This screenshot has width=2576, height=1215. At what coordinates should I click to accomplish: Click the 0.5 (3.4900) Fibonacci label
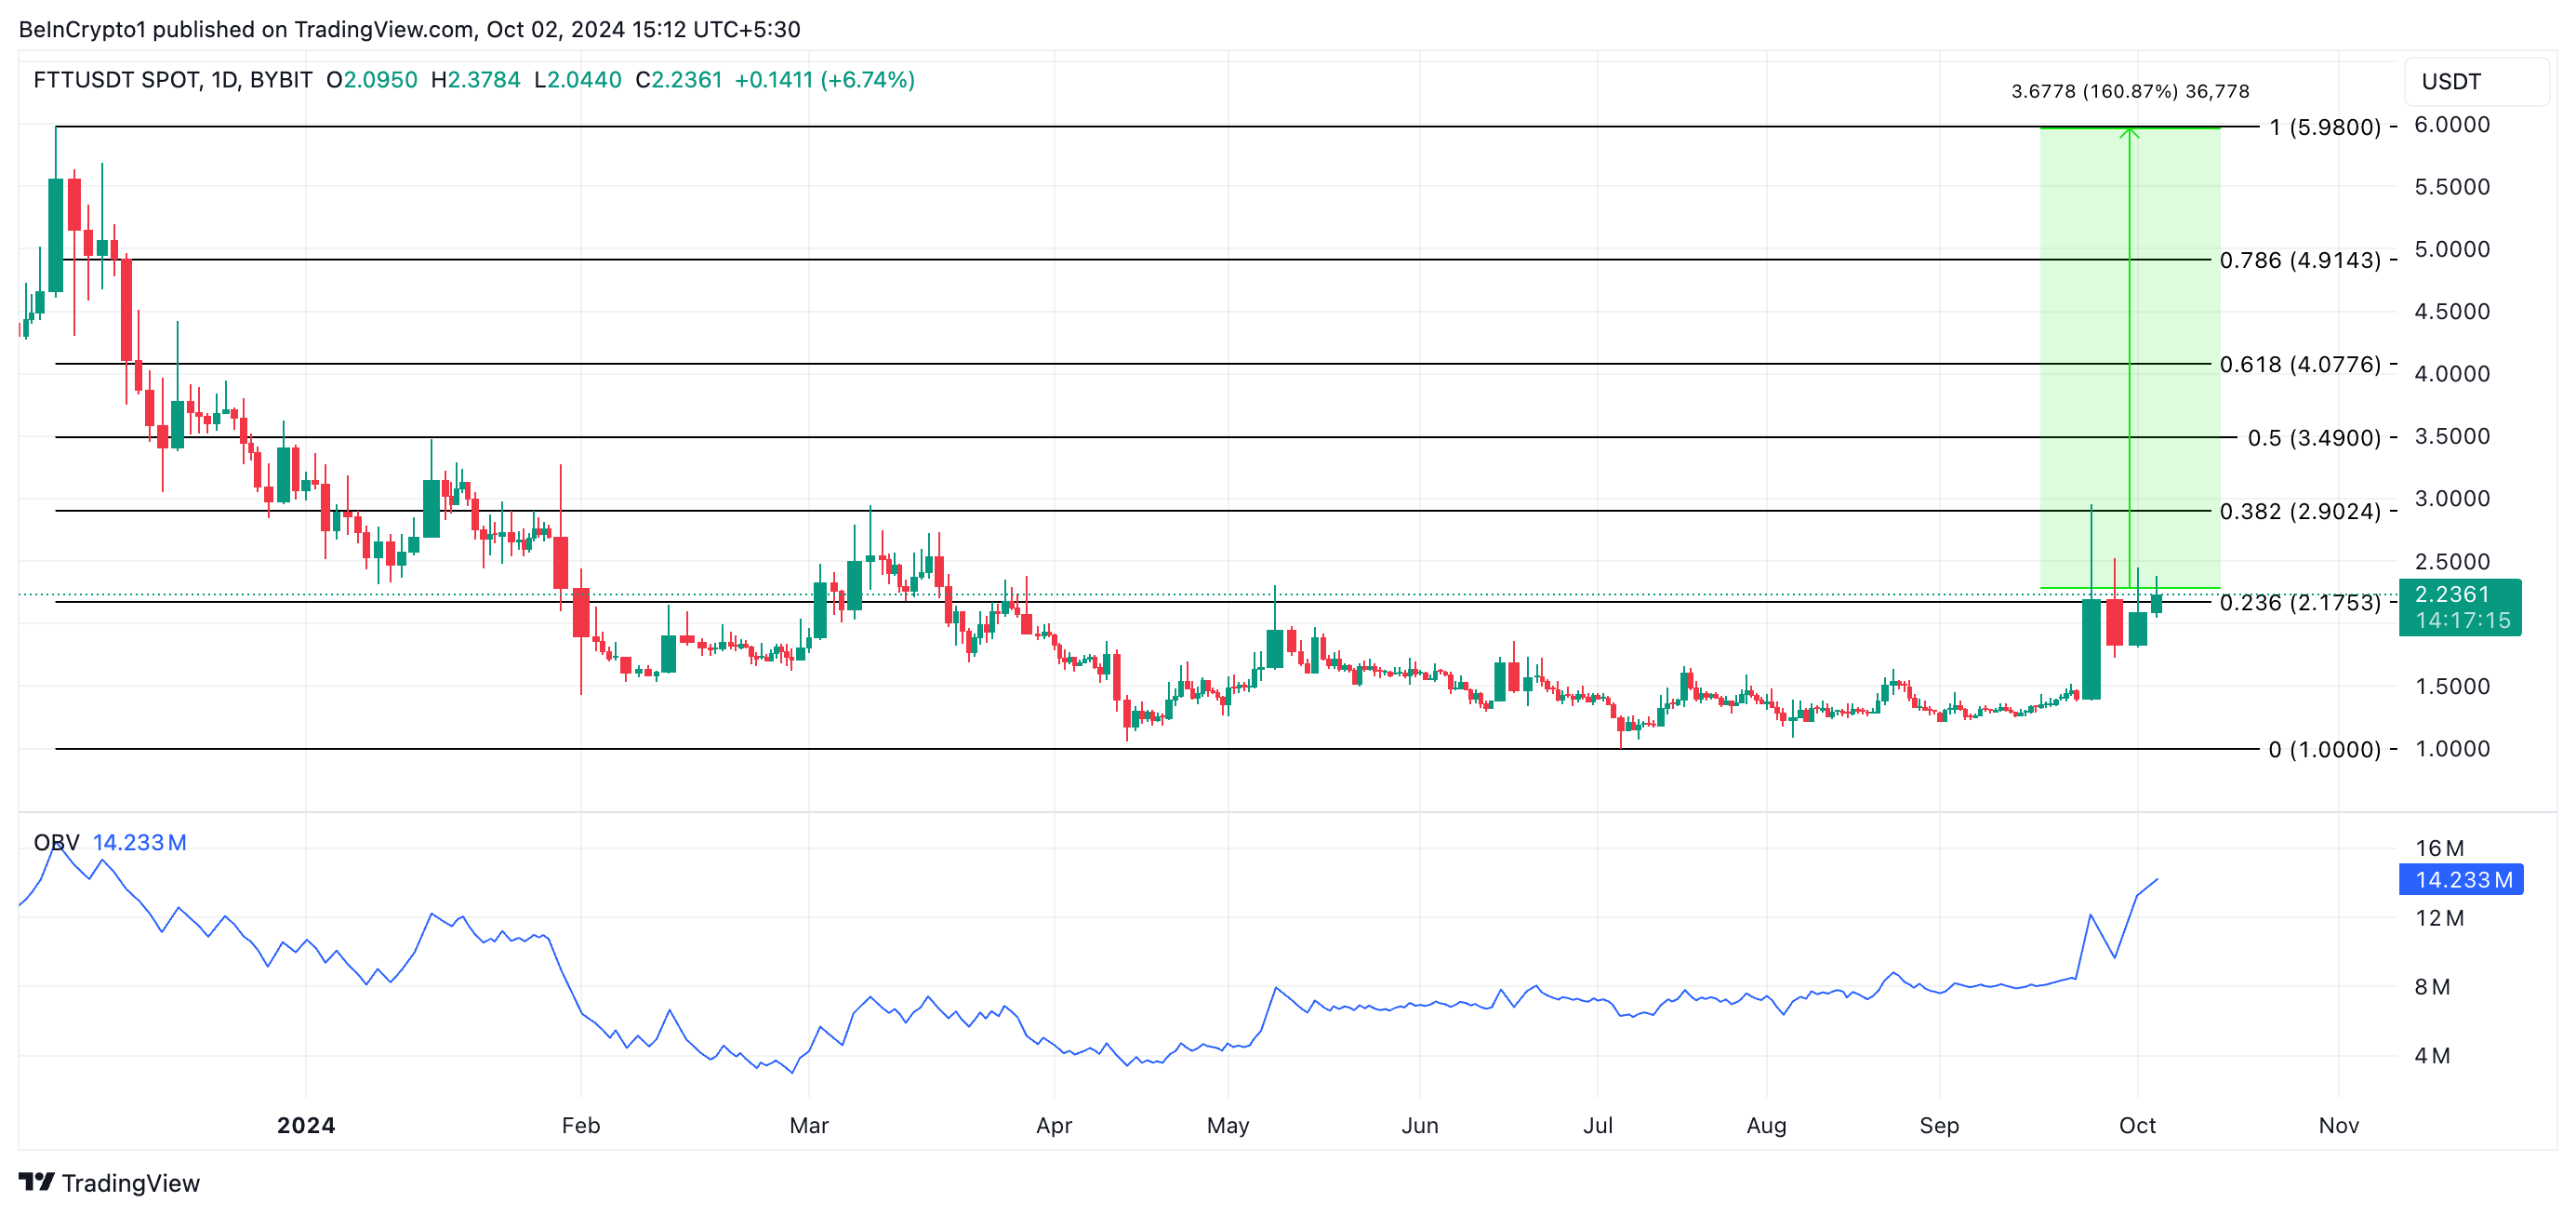pos(2313,438)
